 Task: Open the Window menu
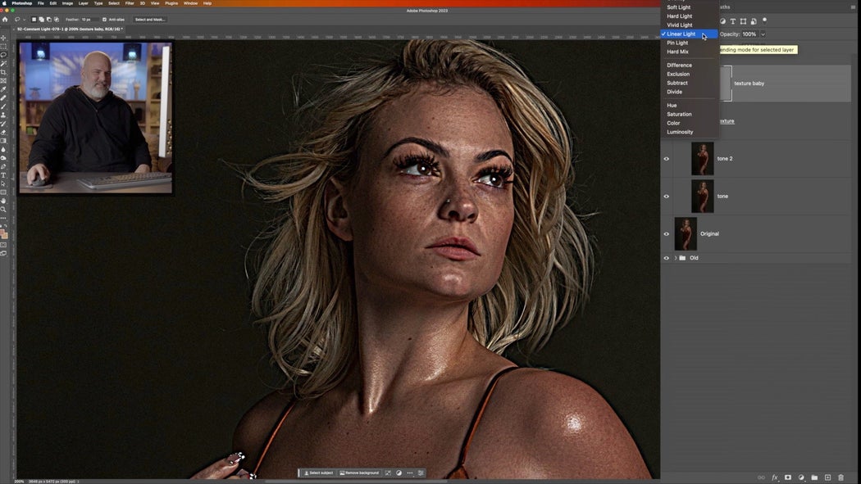pyautogui.click(x=190, y=2)
